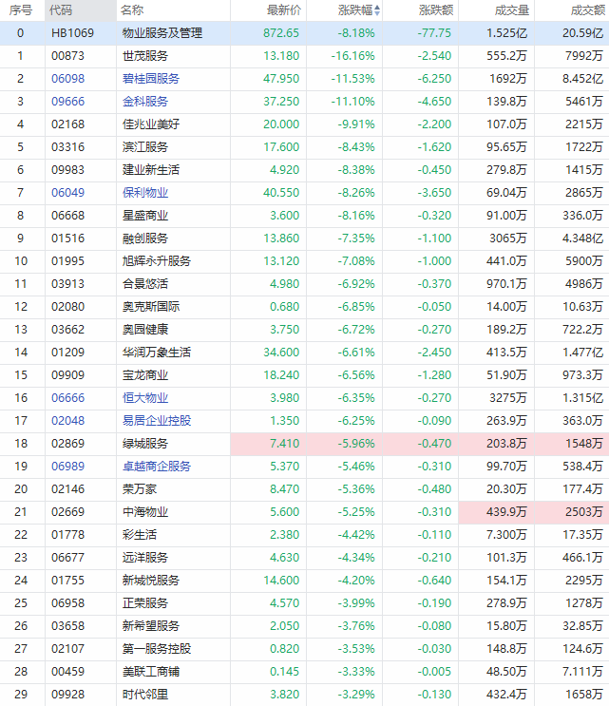Select 华润万象生活 row name

tap(157, 353)
